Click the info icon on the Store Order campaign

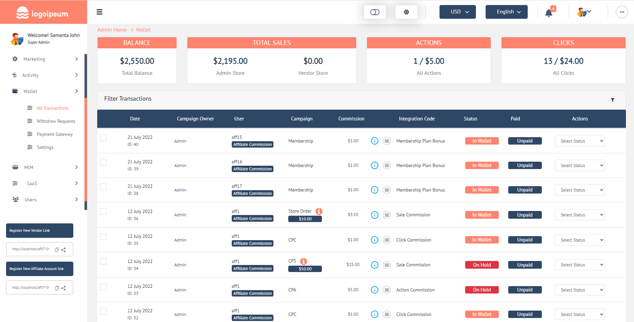click(x=319, y=211)
